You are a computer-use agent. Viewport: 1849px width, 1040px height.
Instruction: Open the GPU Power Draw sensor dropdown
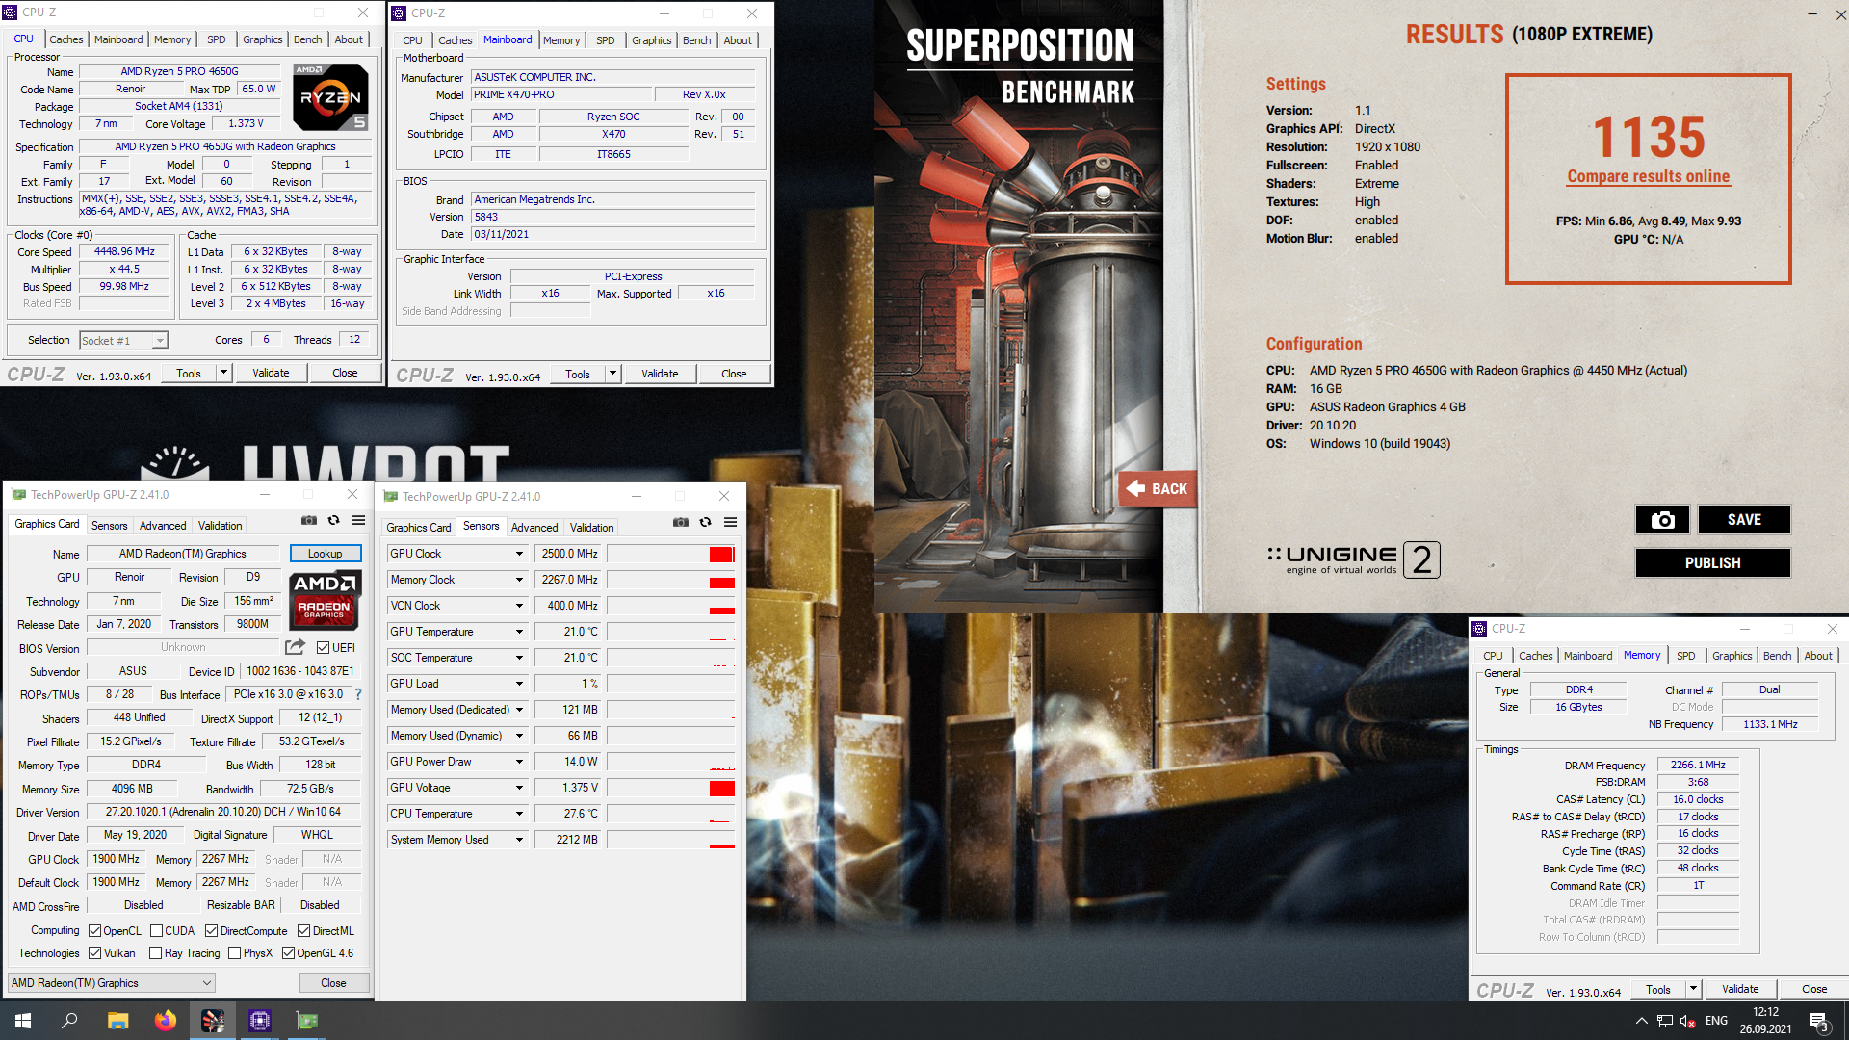(519, 762)
